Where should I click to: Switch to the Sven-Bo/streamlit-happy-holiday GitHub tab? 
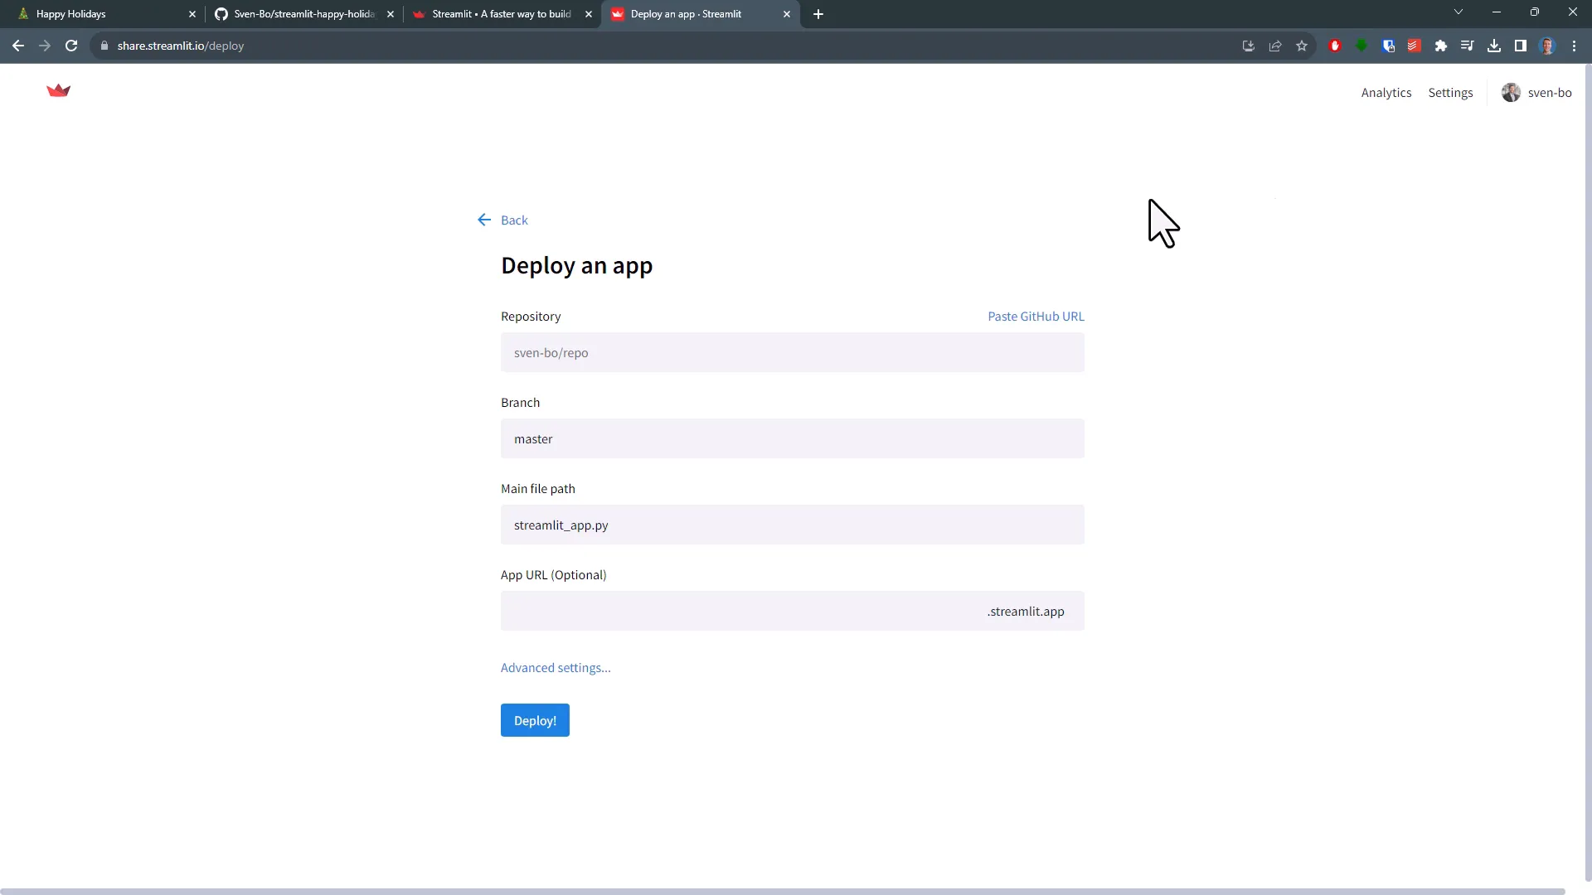point(298,14)
